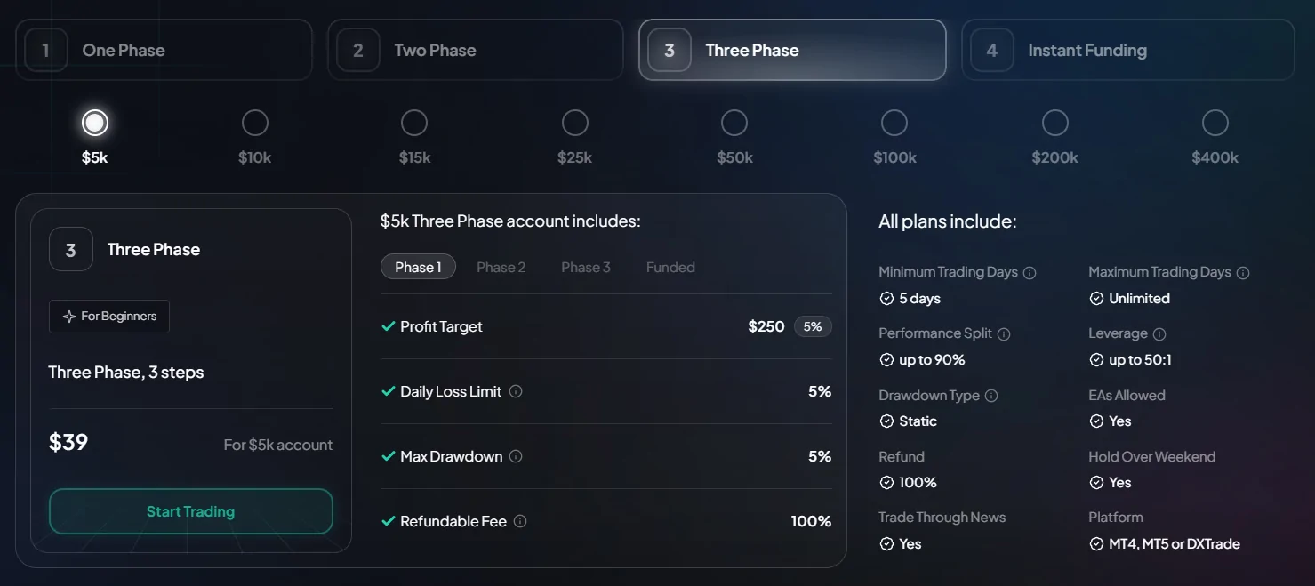Select the $100k account size option
The height and width of the screenshot is (586, 1315).
coord(894,123)
